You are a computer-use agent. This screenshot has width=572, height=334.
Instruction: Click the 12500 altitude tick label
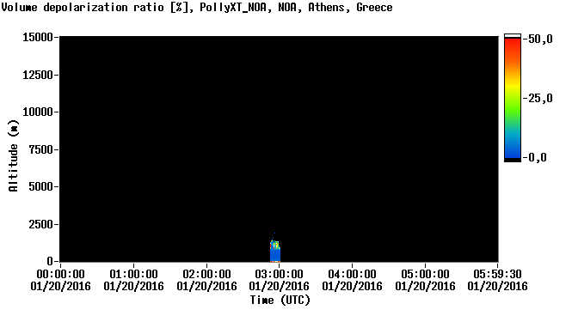38,75
